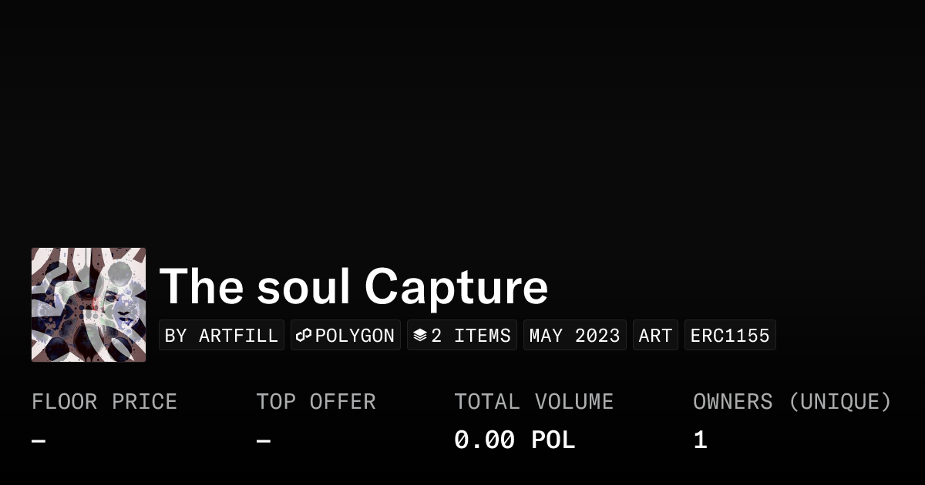Click the ERC1155 token standard tag
Image resolution: width=925 pixels, height=485 pixels.
(730, 336)
